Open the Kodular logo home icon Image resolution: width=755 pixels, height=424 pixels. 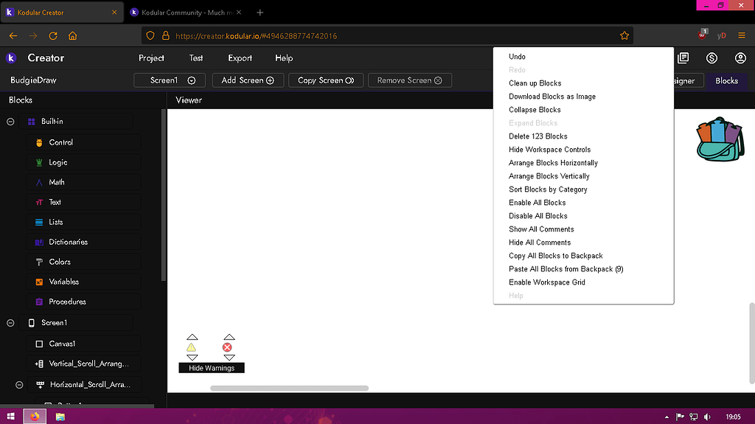click(x=10, y=58)
